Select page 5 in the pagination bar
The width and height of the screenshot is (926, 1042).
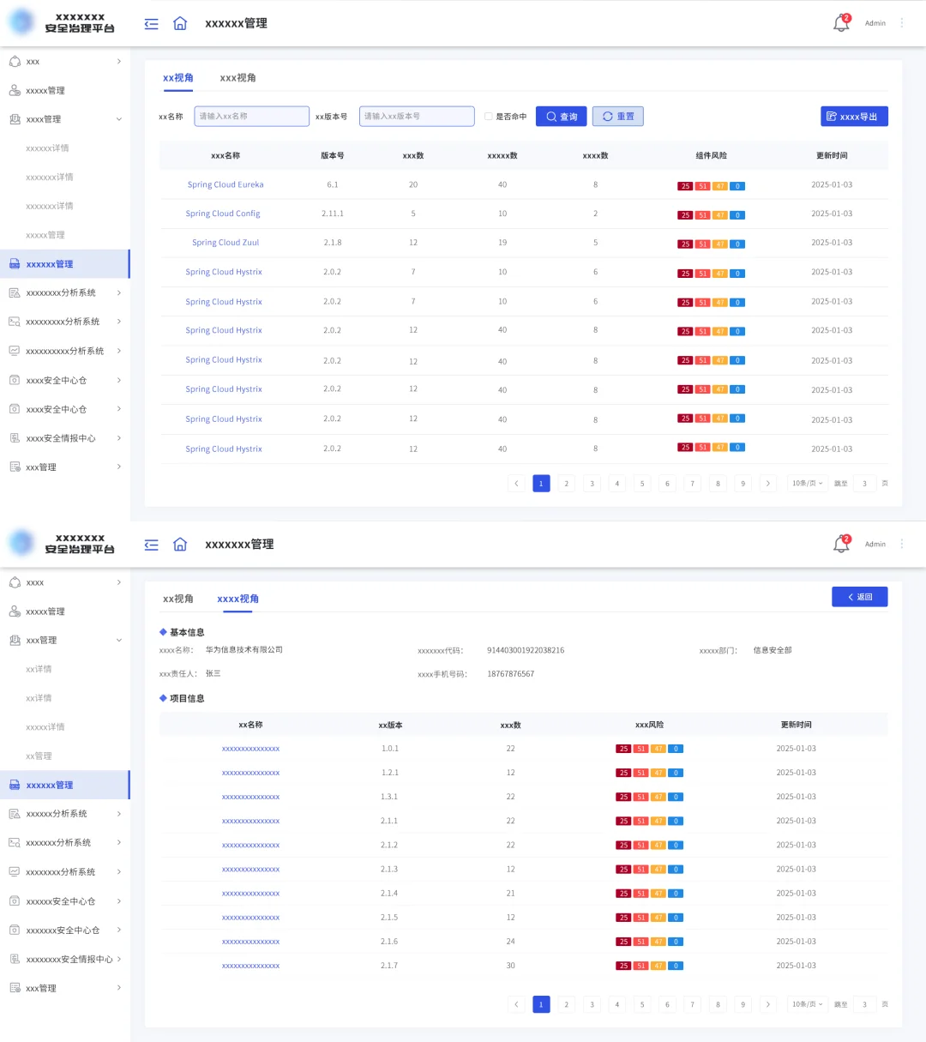click(x=642, y=483)
